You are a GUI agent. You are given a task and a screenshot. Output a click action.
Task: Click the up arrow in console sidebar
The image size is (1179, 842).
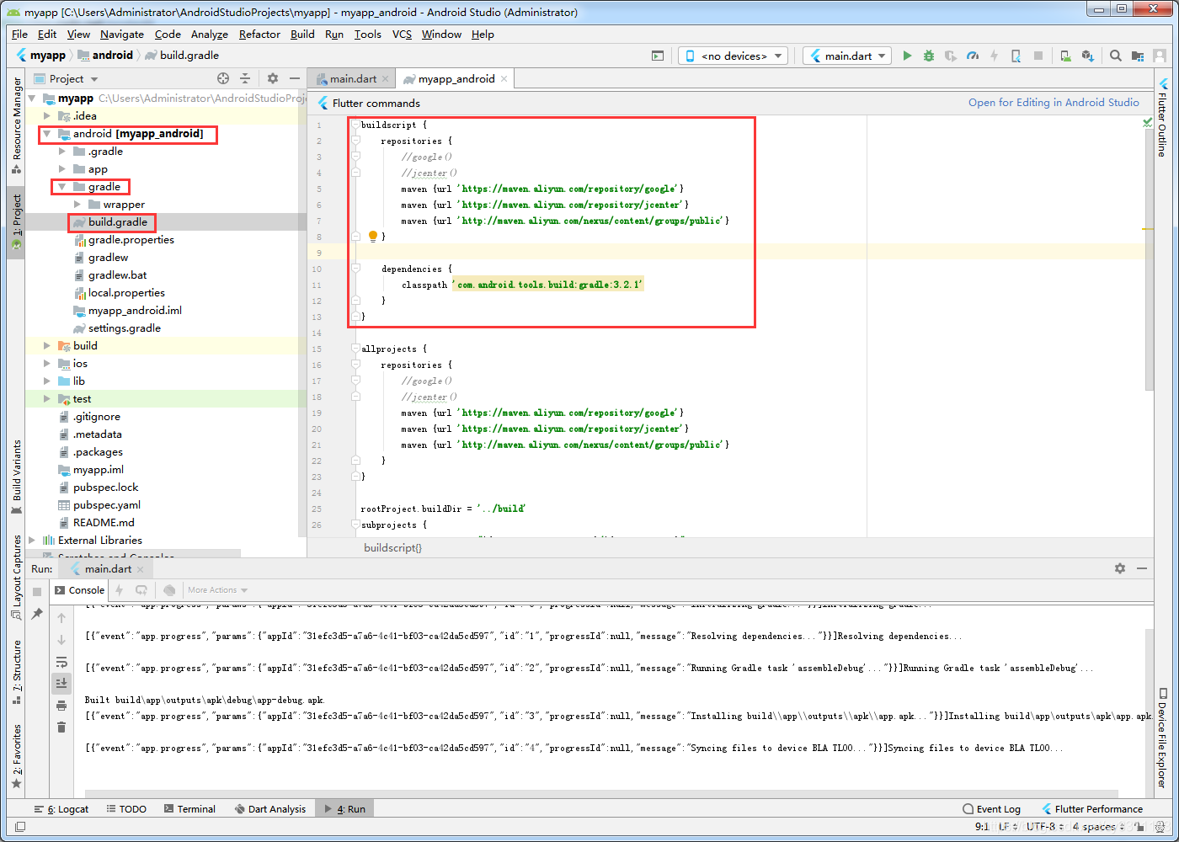coord(61,618)
